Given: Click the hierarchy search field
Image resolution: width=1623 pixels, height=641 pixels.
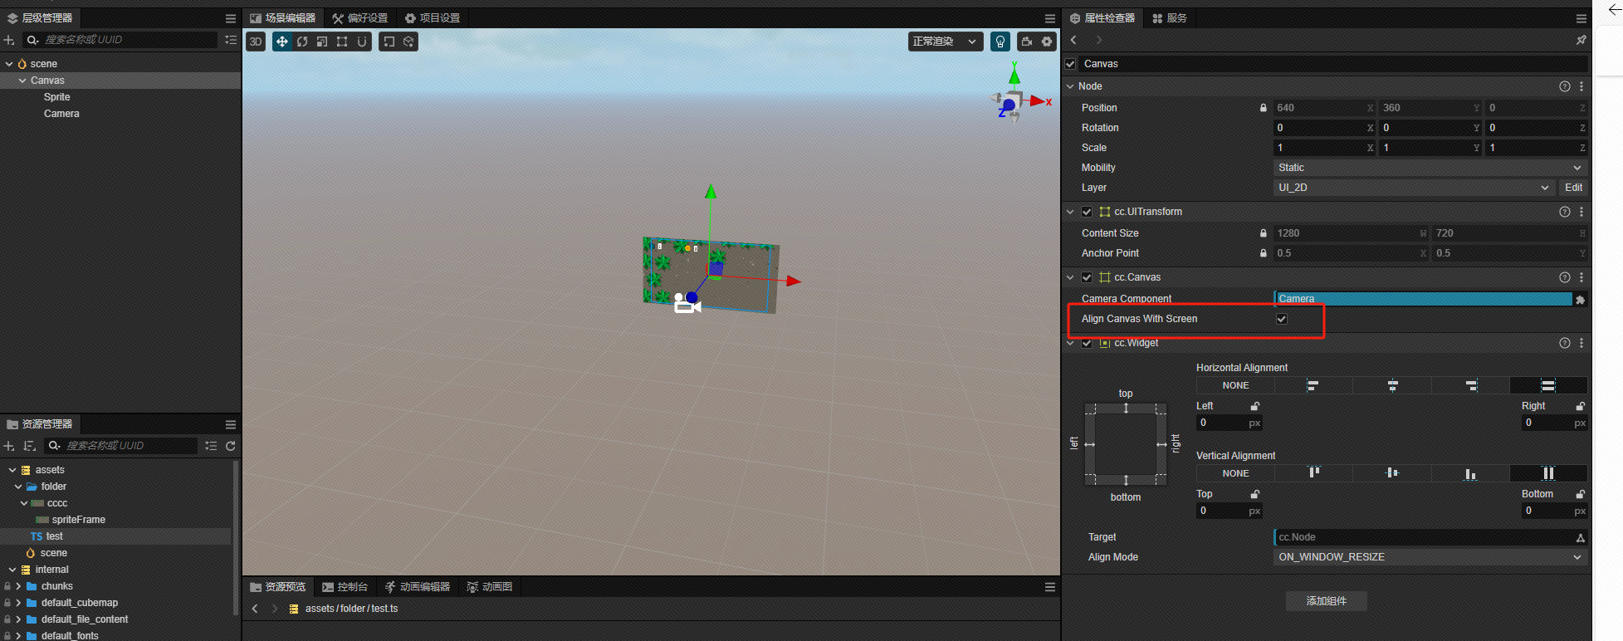Looking at the screenshot, I should 121,40.
